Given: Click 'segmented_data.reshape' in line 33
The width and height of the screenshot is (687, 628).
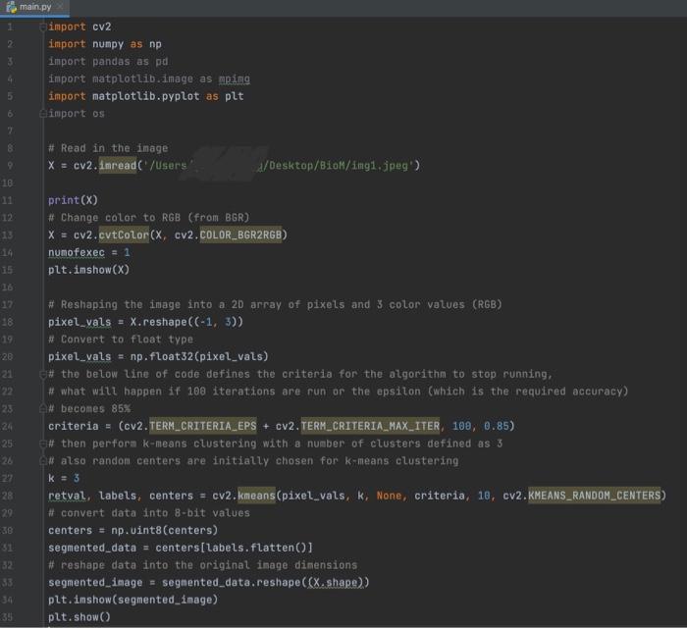Looking at the screenshot, I should pos(231,583).
